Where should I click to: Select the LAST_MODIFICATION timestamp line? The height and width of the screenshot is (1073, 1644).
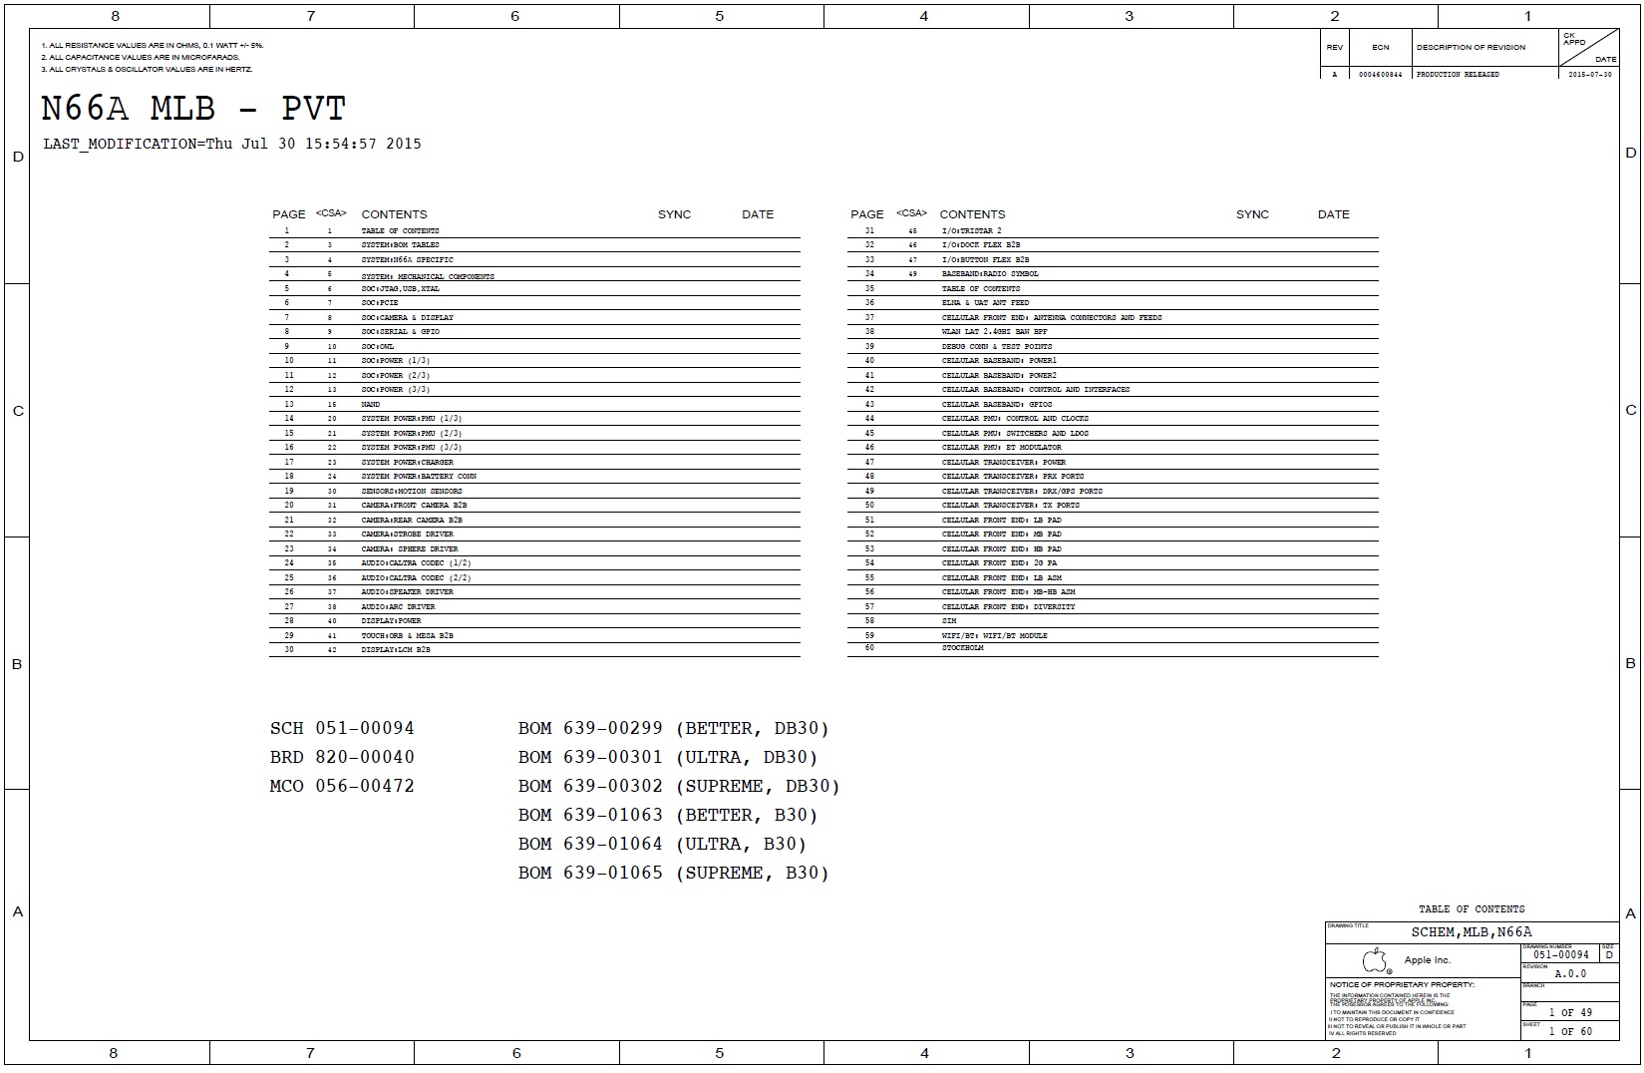[232, 144]
